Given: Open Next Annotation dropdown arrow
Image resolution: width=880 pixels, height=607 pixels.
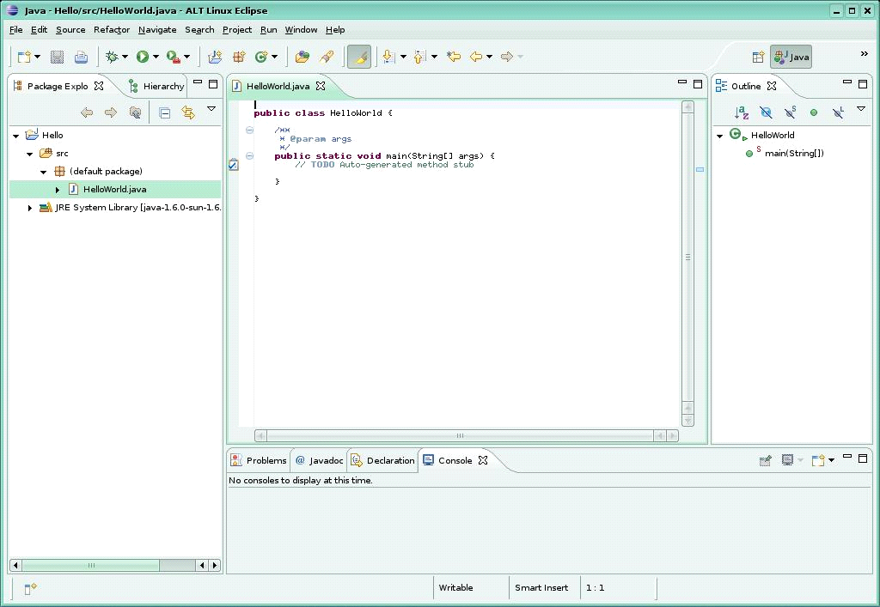Looking at the screenshot, I should [x=403, y=57].
